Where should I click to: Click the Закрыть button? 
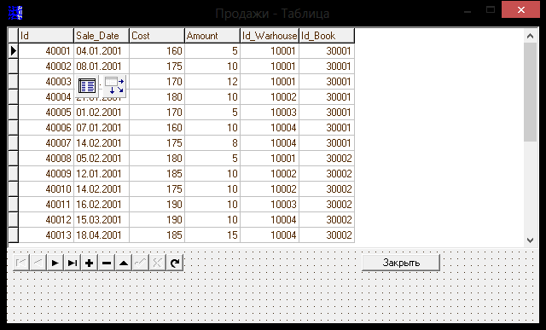click(401, 263)
